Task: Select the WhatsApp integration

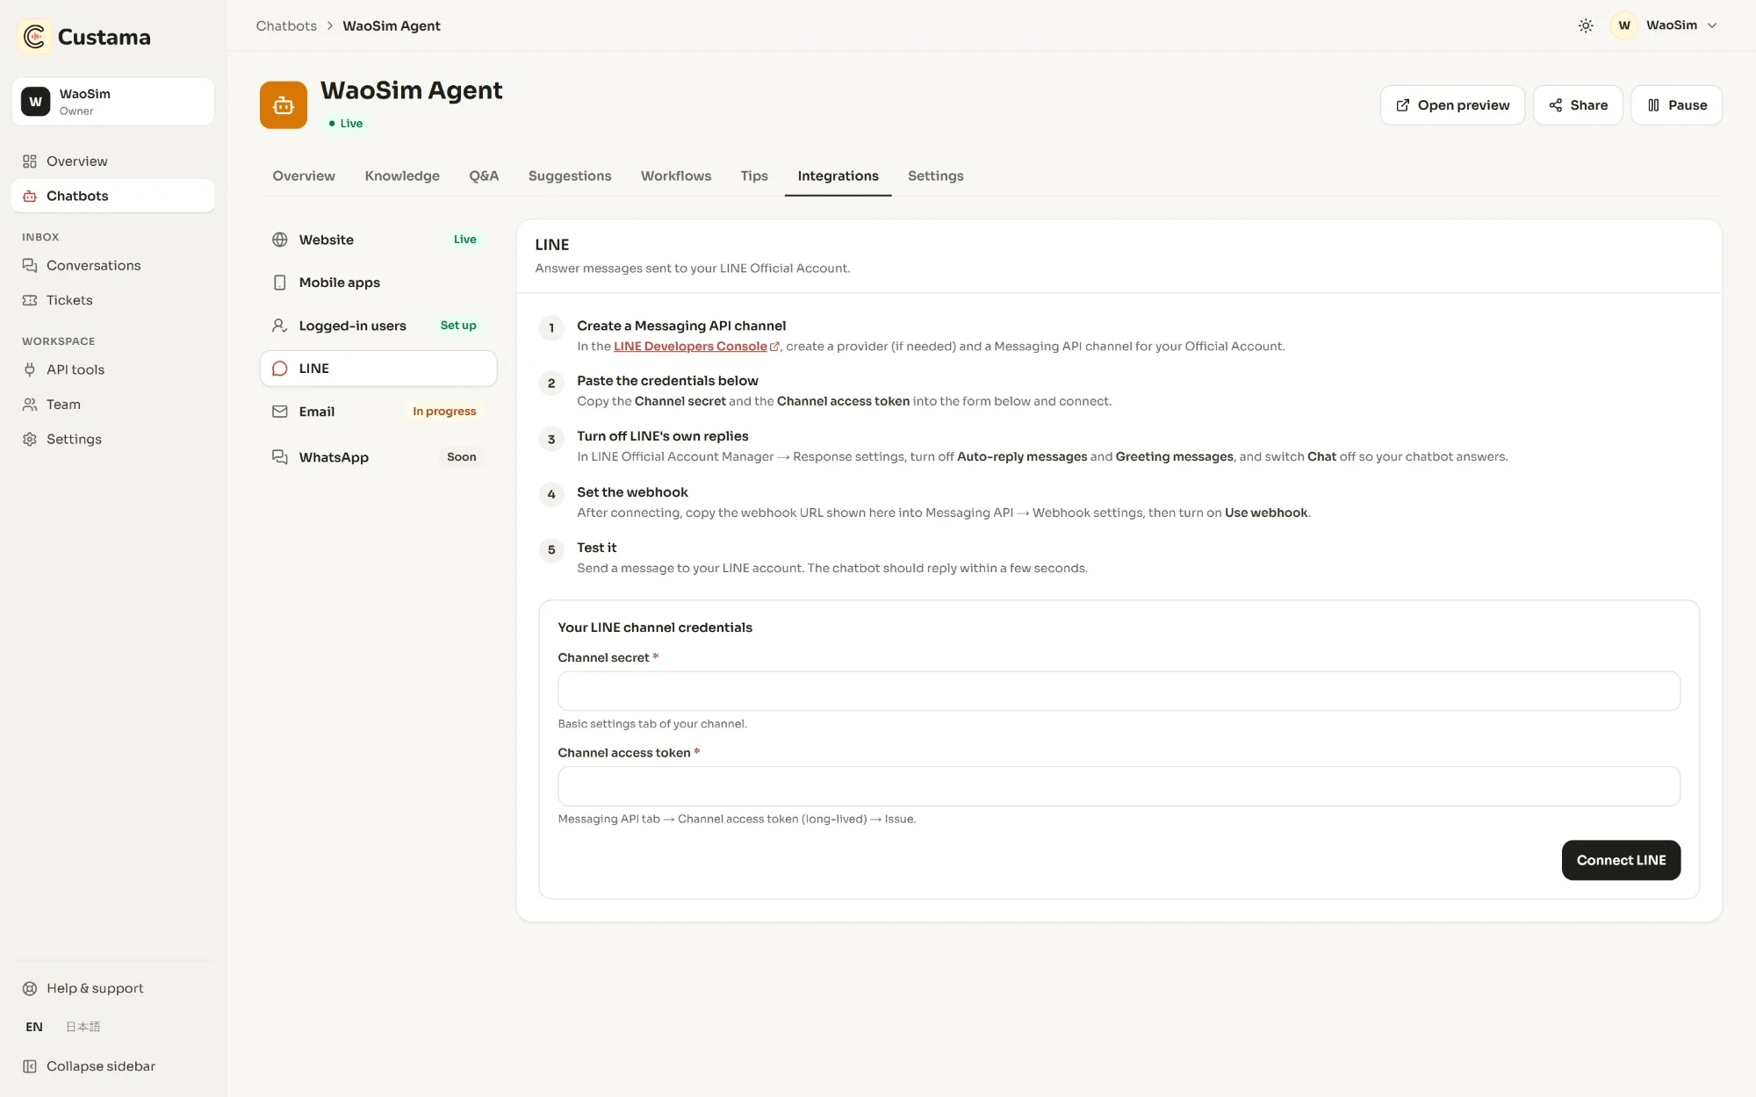Action: 378,457
